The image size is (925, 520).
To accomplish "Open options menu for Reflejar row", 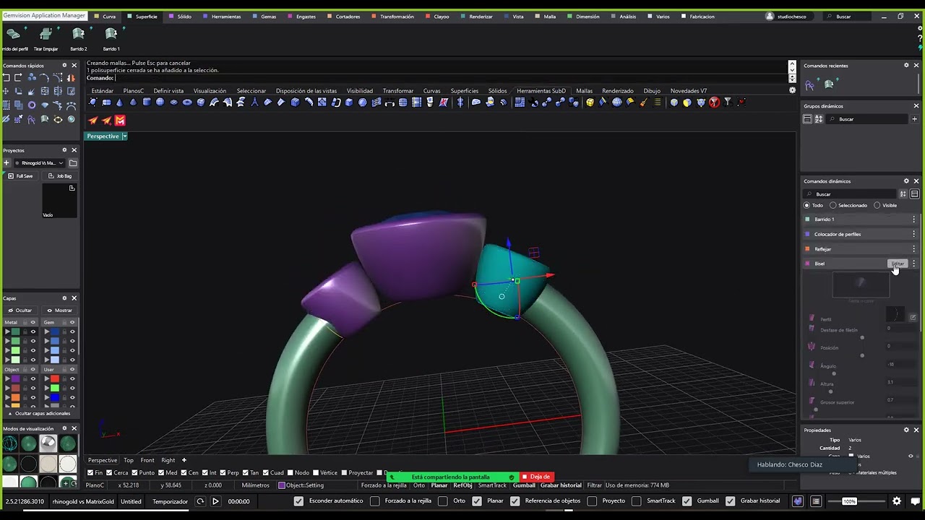I will [913, 249].
